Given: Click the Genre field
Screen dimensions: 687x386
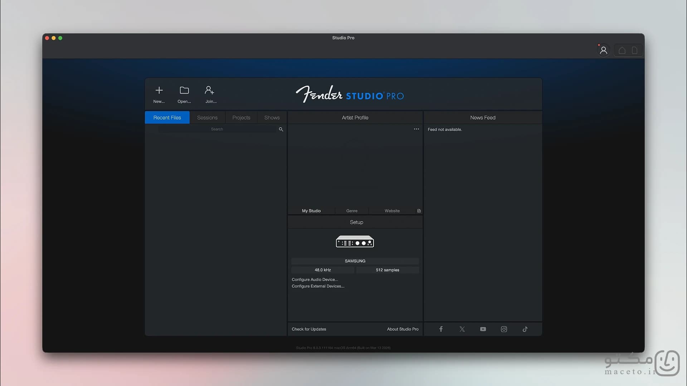Looking at the screenshot, I should (352, 211).
